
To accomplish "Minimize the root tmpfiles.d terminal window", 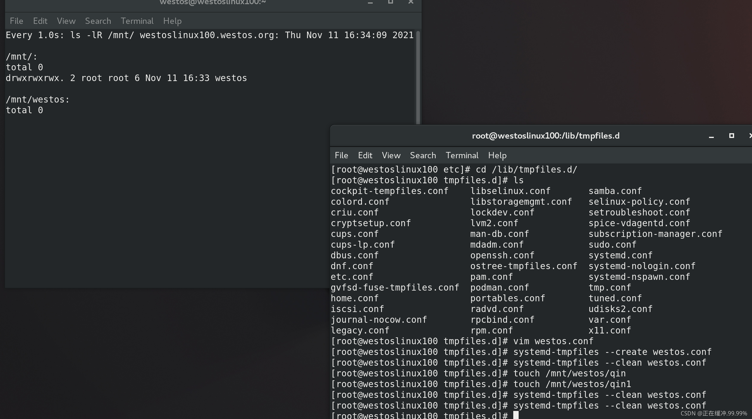I will point(711,136).
